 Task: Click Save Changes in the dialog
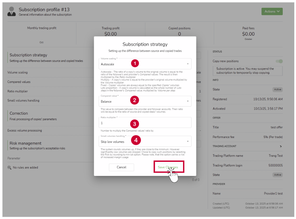coord(168,167)
